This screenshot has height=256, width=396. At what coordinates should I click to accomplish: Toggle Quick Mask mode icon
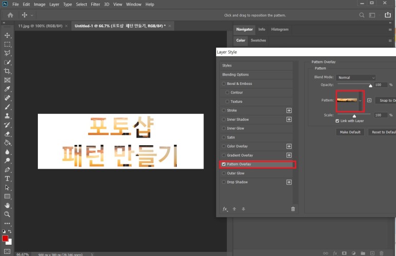7,251
